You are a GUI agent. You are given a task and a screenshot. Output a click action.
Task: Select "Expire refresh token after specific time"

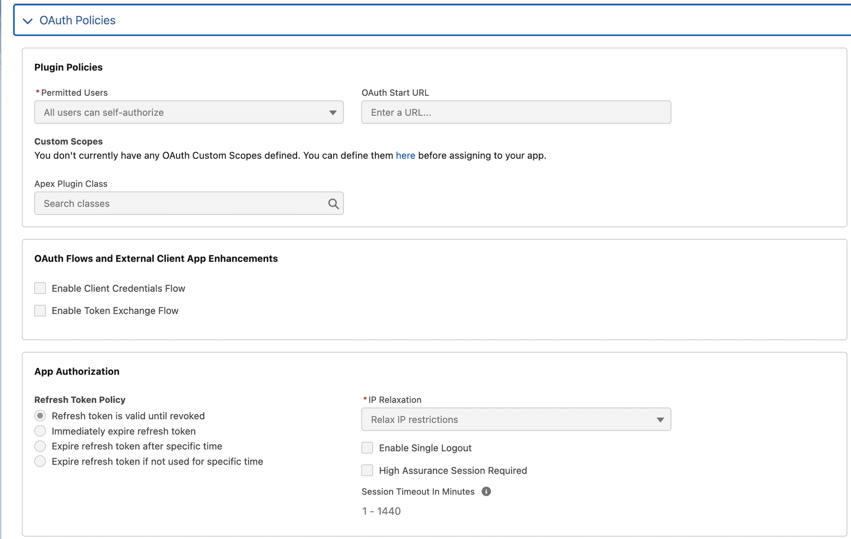tap(40, 446)
